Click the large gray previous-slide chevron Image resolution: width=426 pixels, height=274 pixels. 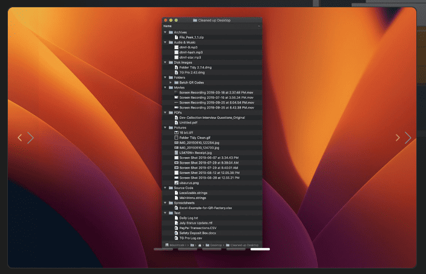point(30,138)
